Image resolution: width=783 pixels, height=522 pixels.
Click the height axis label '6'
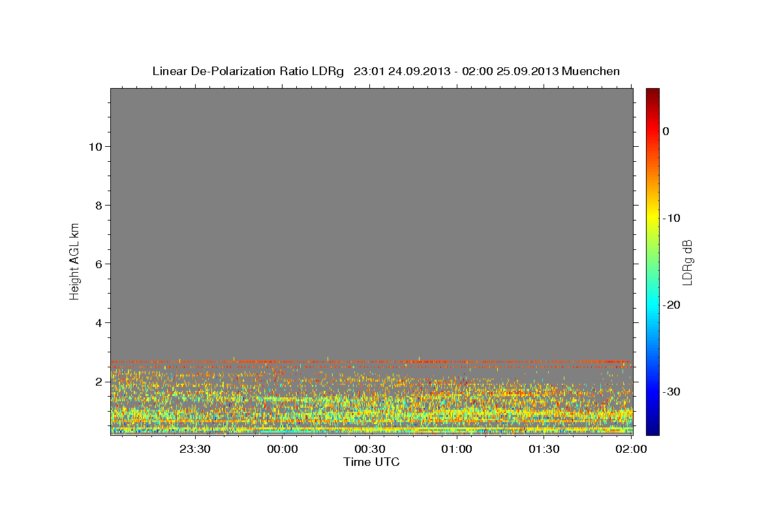pyautogui.click(x=97, y=264)
